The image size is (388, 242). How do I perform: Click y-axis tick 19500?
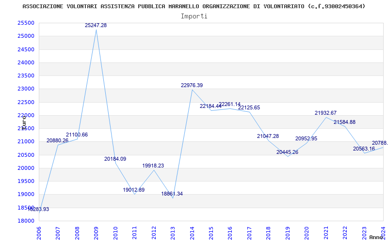point(26,181)
